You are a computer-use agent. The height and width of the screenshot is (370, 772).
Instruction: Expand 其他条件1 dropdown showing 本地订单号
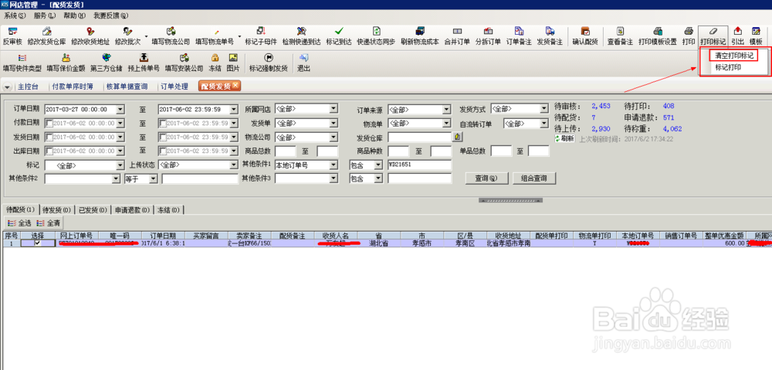(x=333, y=165)
